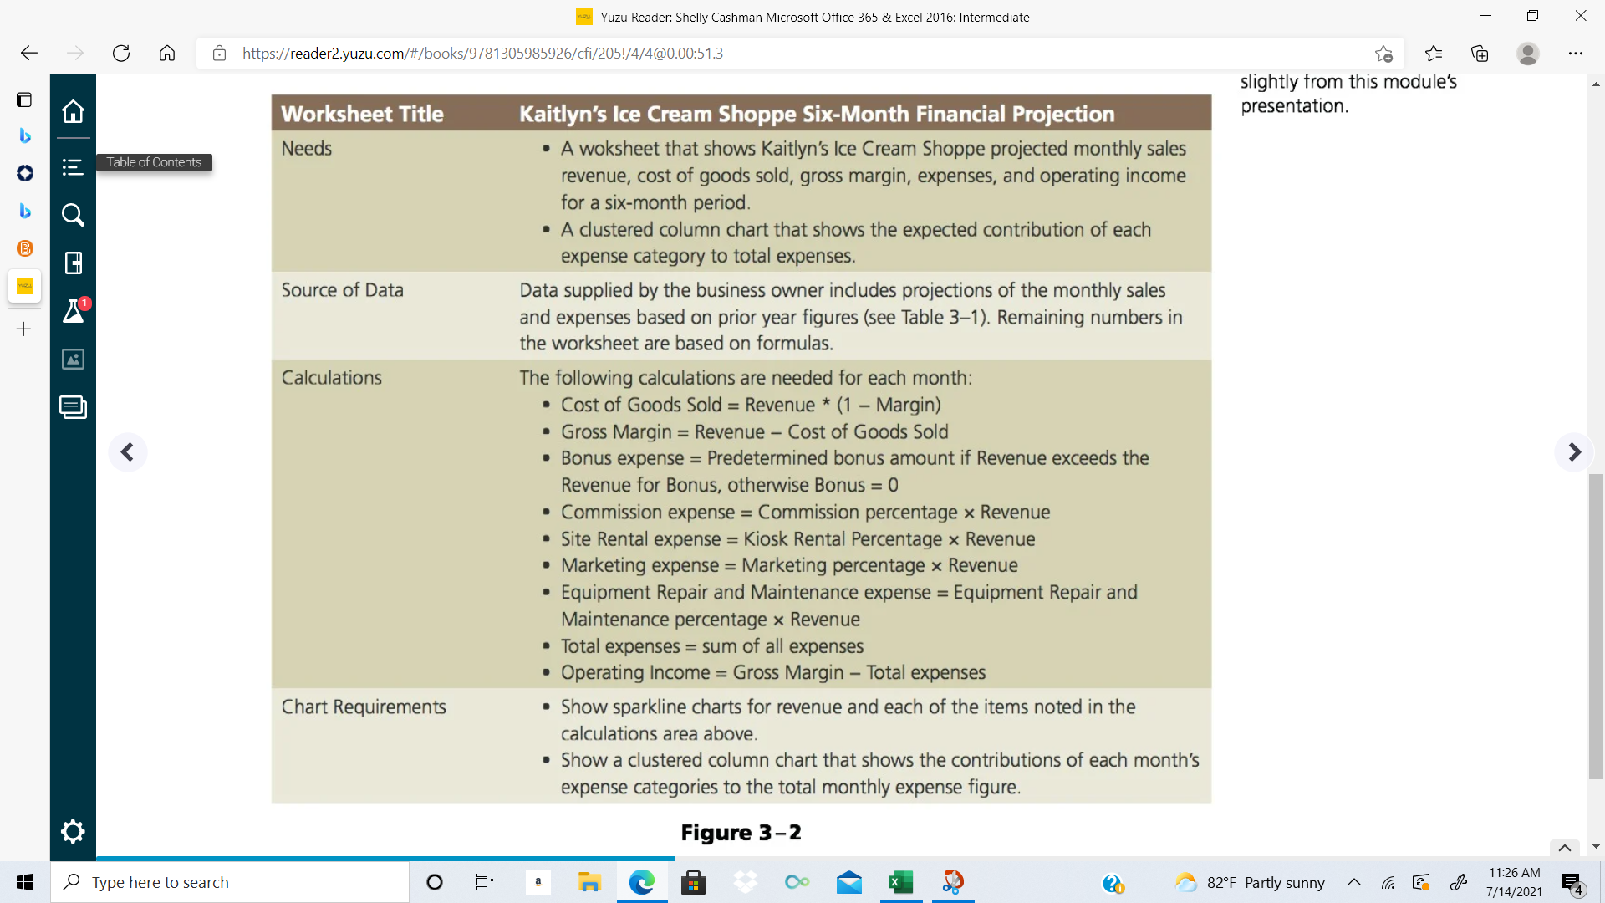1605x903 pixels.
Task: Open the reader search tool
Action: click(73, 215)
